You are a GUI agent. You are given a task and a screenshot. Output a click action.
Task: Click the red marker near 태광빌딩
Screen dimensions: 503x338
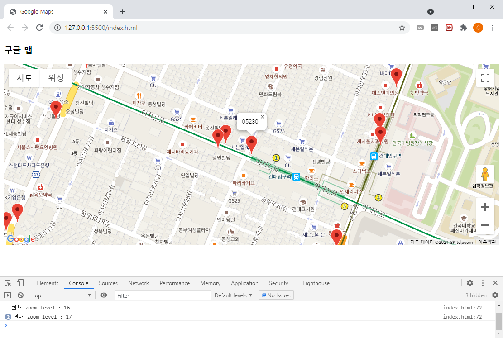(56, 109)
